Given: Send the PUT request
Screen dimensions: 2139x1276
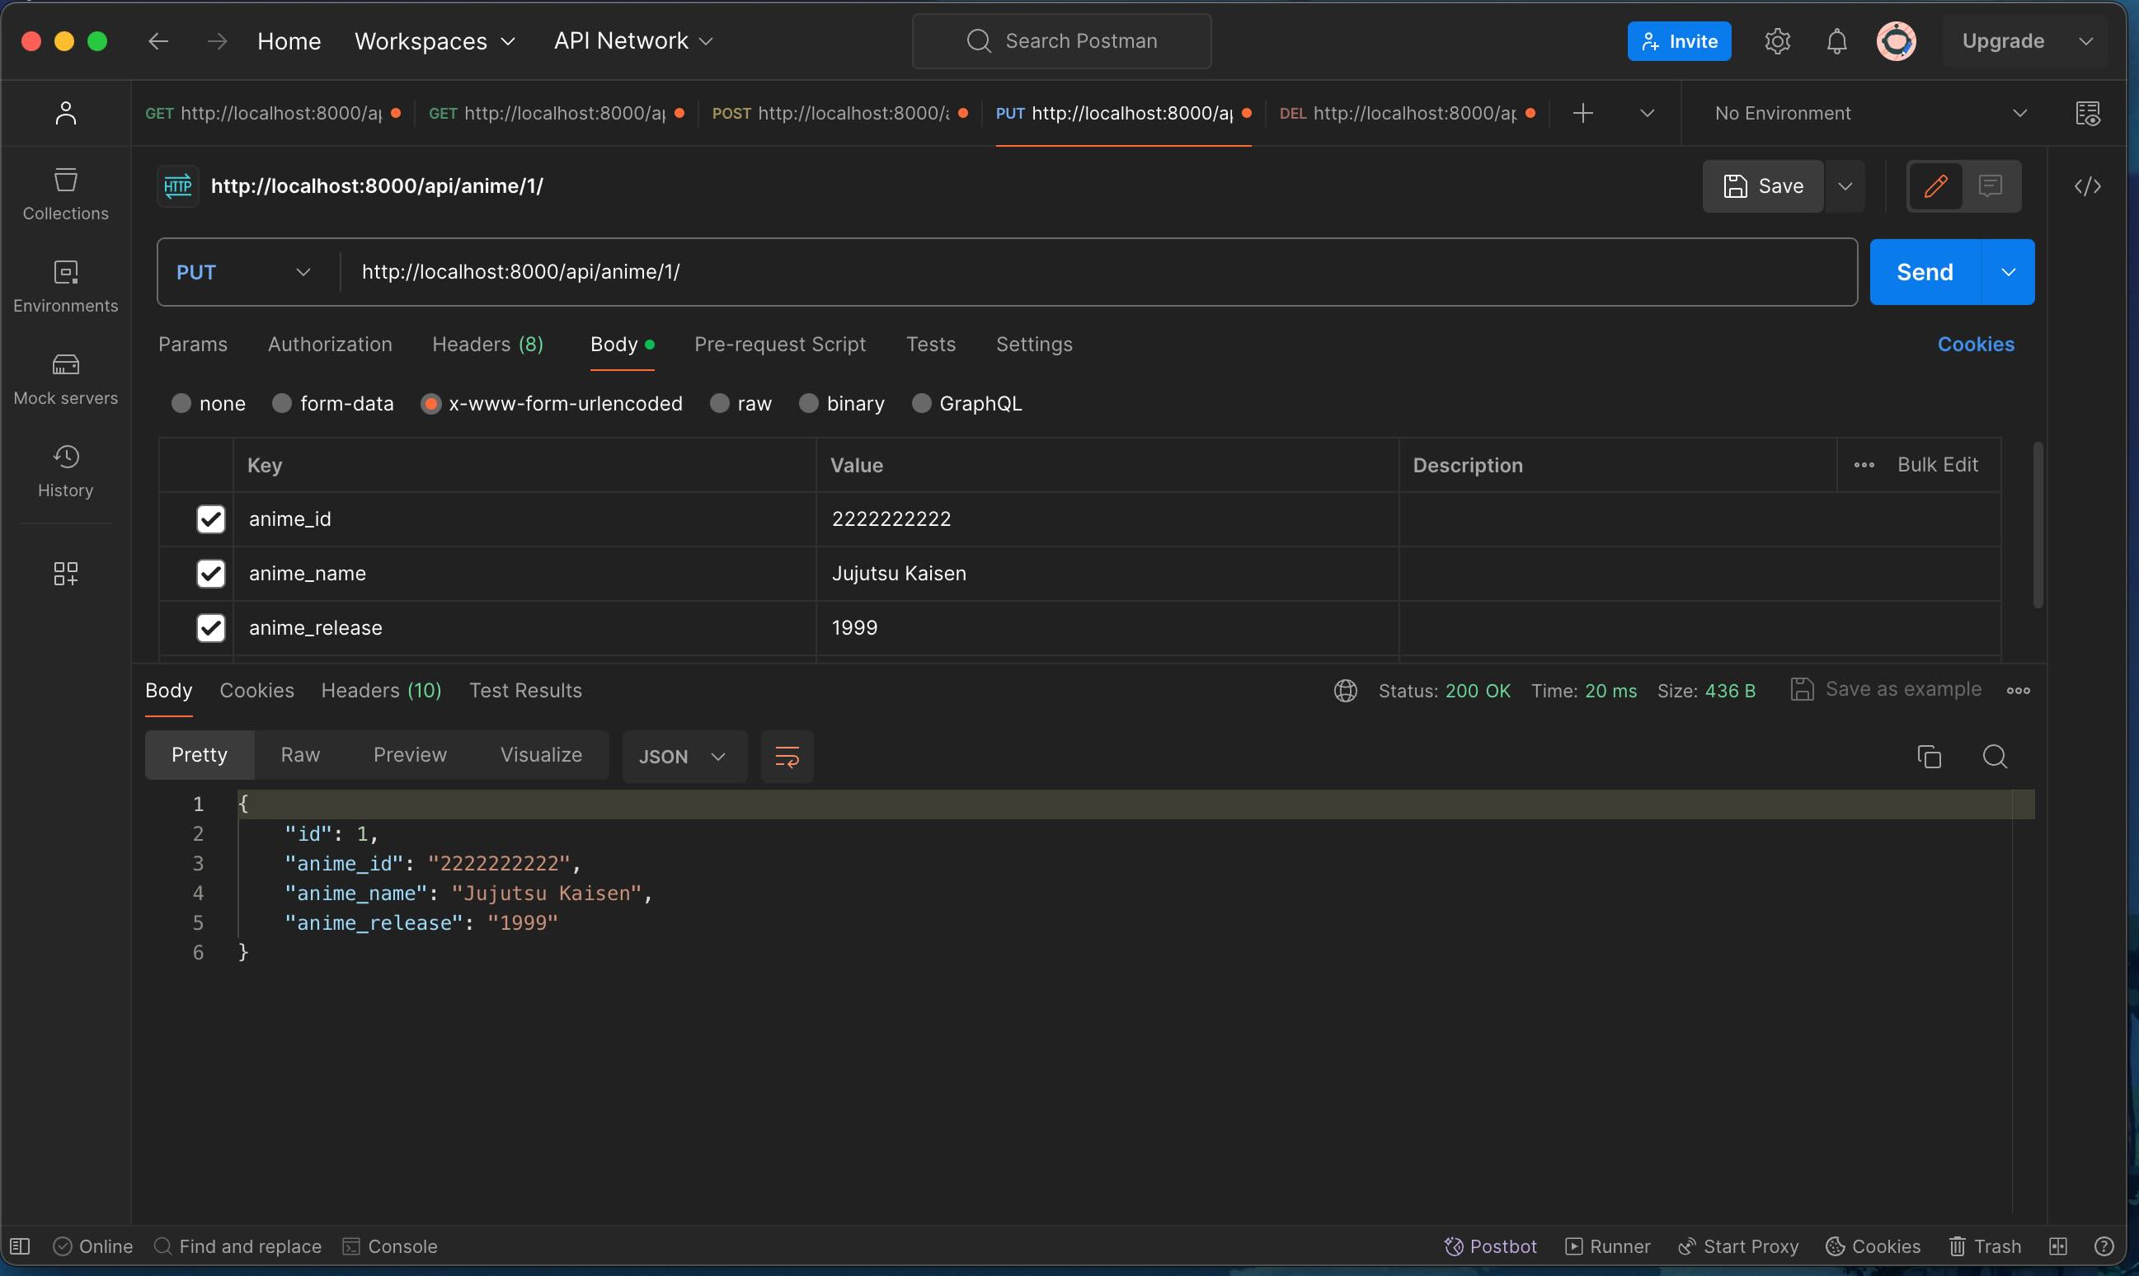Looking at the screenshot, I should point(1924,271).
